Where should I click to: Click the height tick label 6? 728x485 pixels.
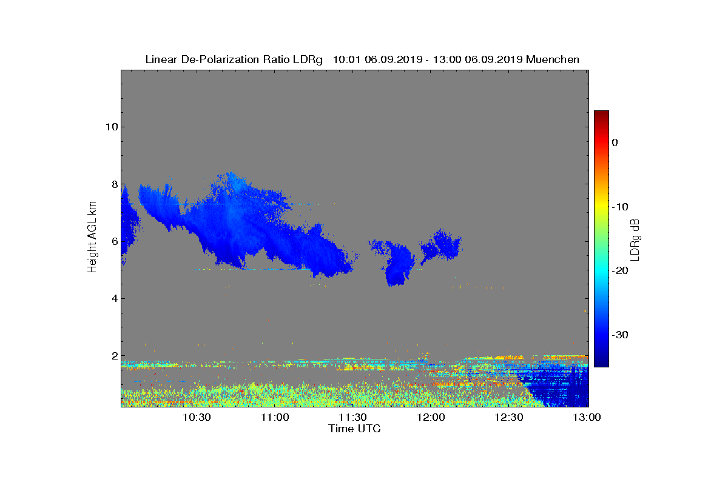tap(113, 241)
